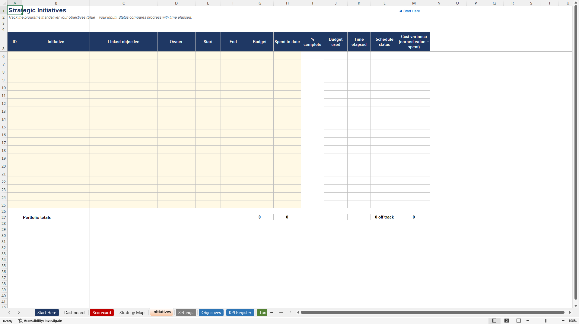Click the Owner column header cell
The width and height of the screenshot is (579, 324).
(176, 42)
